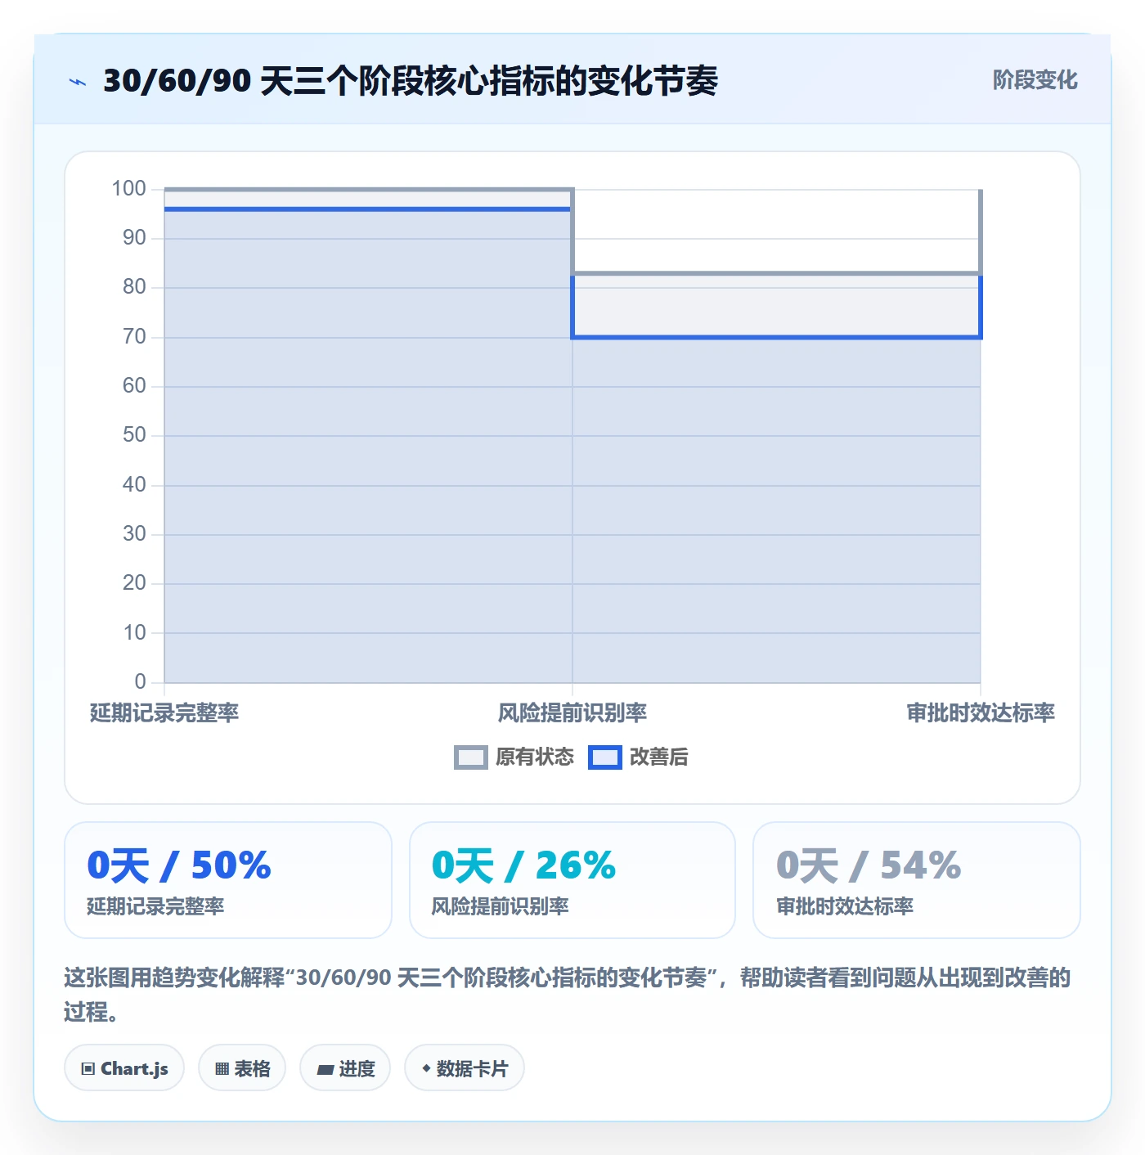
Task: Click the 阶段变化 label in the header
Action: [x=1035, y=80]
